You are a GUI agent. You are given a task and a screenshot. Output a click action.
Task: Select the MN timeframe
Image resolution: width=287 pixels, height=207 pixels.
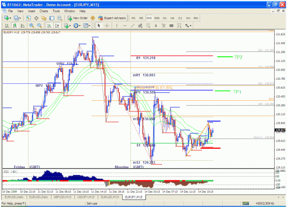click(196, 18)
